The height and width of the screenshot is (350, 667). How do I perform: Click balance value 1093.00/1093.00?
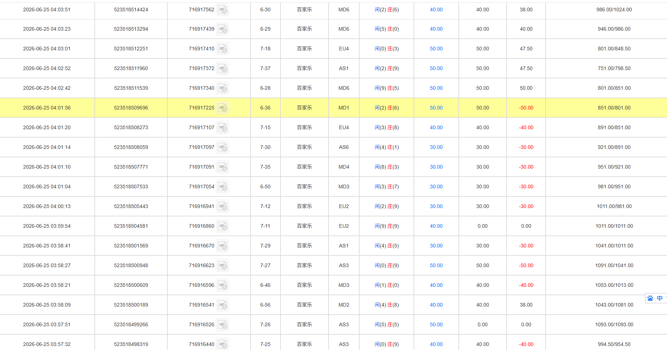(x=614, y=324)
